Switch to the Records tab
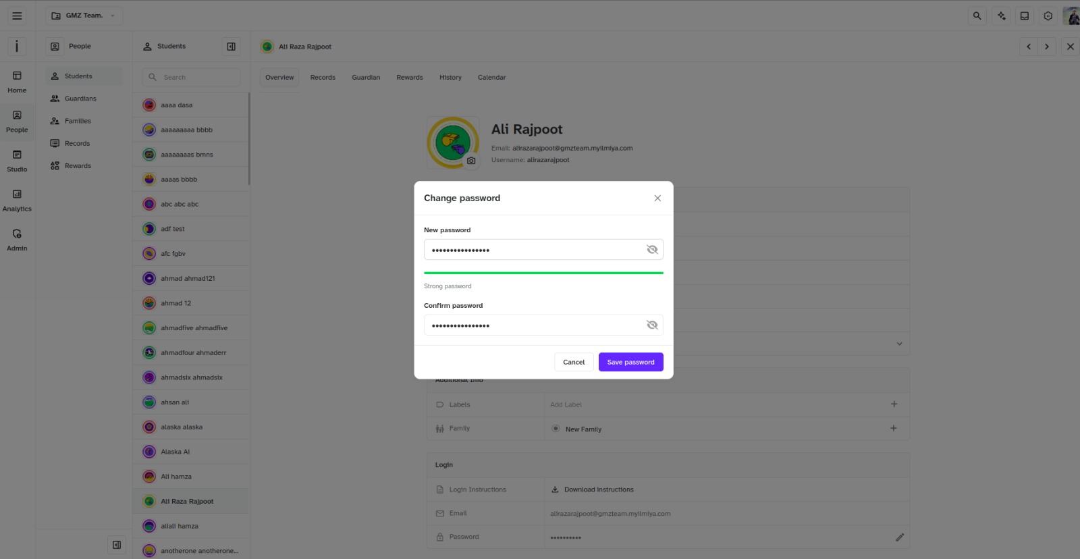This screenshot has width=1080, height=559. click(323, 77)
